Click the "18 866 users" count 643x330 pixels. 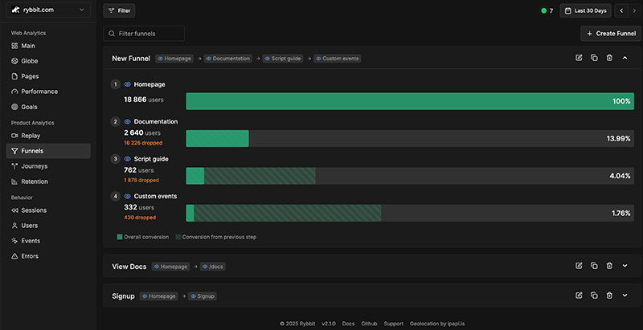145,100
